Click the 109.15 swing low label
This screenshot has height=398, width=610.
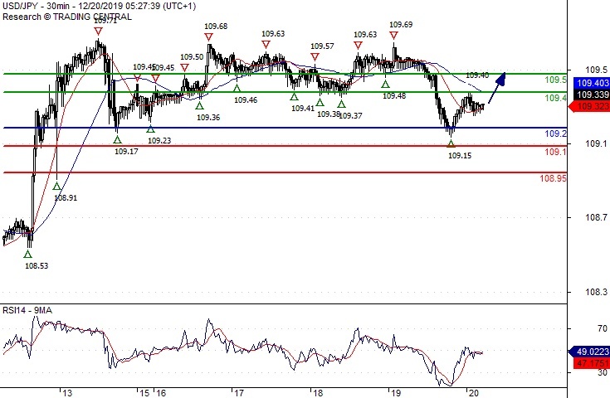click(x=460, y=156)
